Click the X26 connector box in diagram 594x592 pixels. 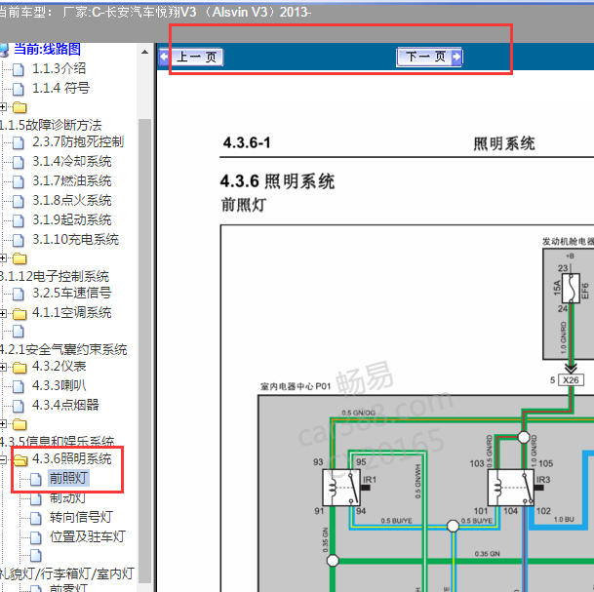coord(571,380)
